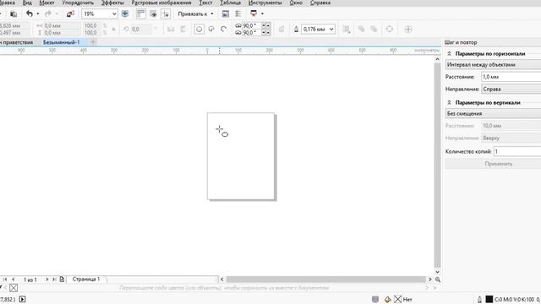The width and height of the screenshot is (541, 304).
Task: Collapse Параметры по горизонтали section
Action: point(449,54)
